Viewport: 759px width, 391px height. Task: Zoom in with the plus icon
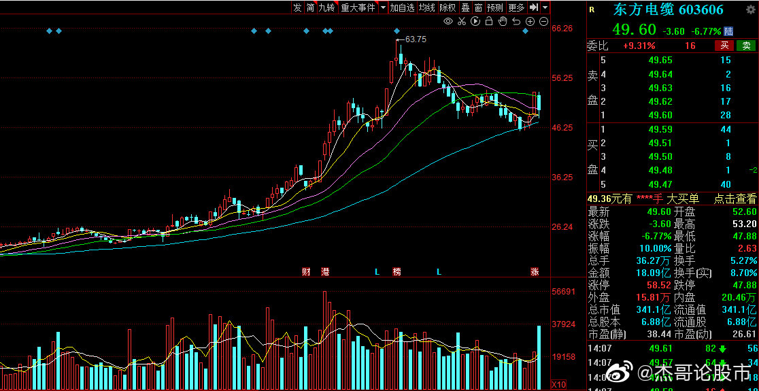530,22
